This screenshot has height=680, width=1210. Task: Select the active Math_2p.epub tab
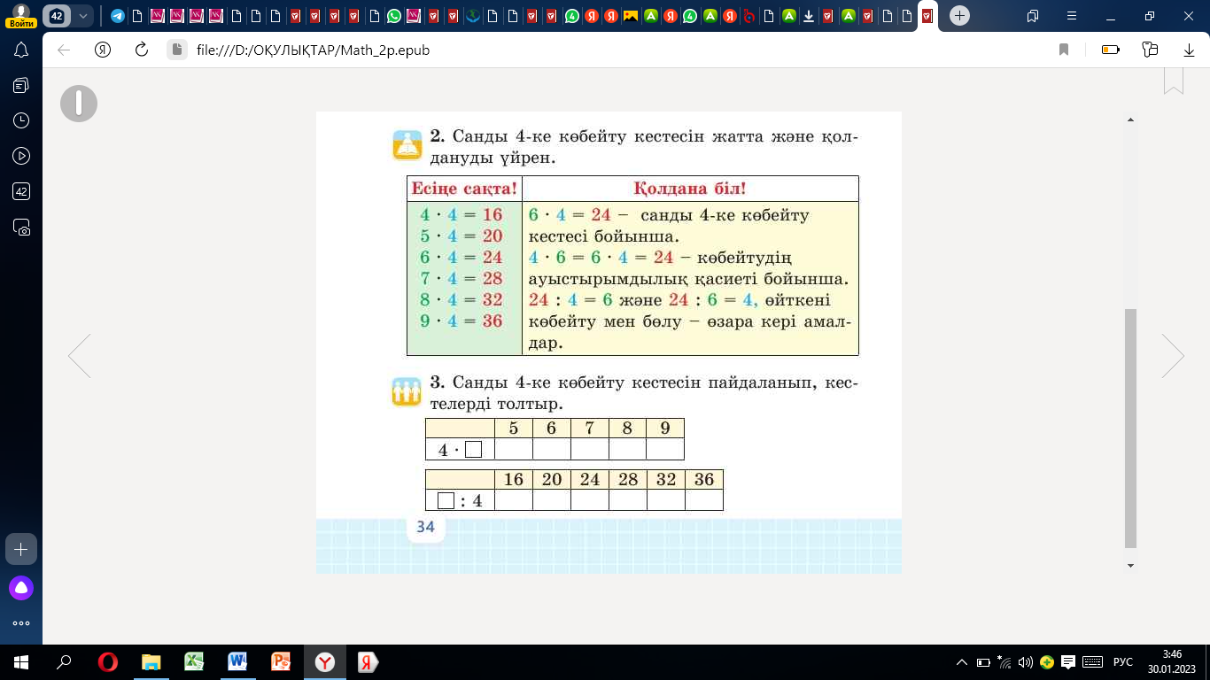point(927,16)
